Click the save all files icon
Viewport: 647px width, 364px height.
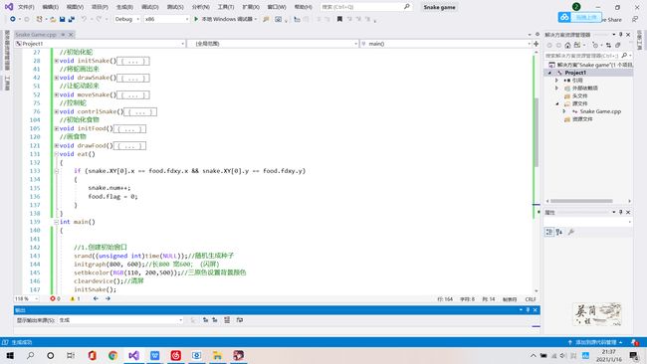(72, 19)
